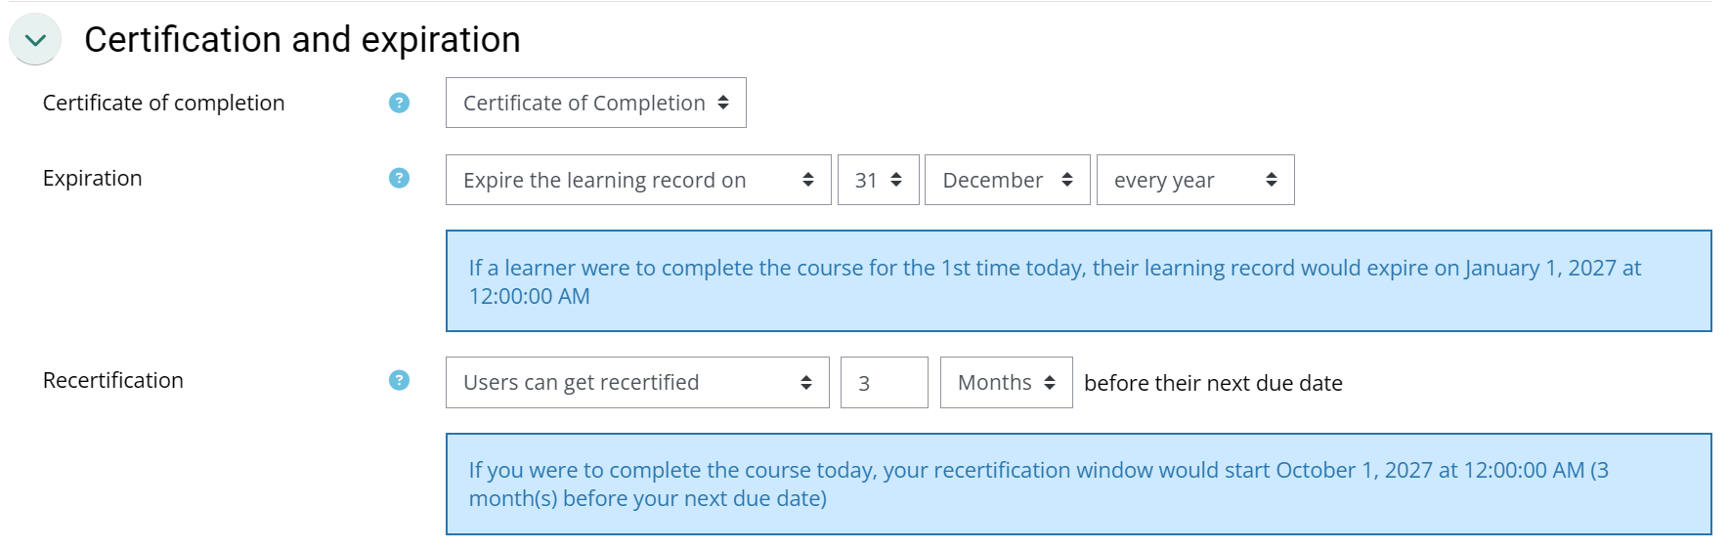This screenshot has height=549, width=1730.
Task: Click the recertification number field showing 3
Action: click(884, 382)
